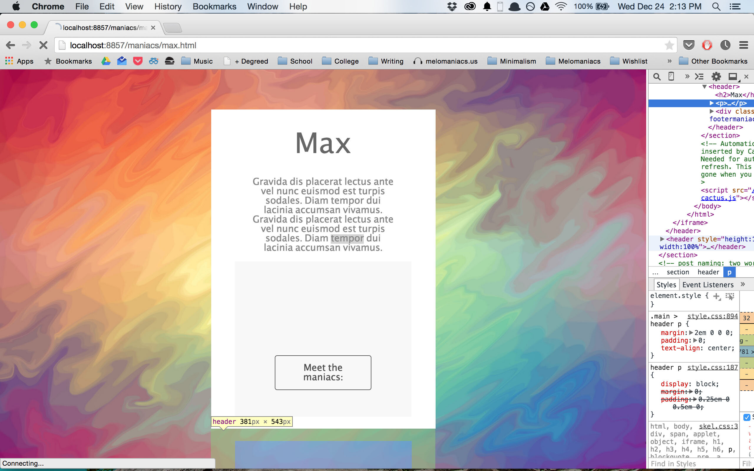
Task: Open the Apps shortcut in bookmarks bar
Action: pyautogui.click(x=19, y=61)
